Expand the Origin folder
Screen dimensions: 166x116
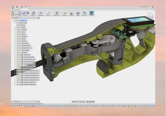pos(15,27)
